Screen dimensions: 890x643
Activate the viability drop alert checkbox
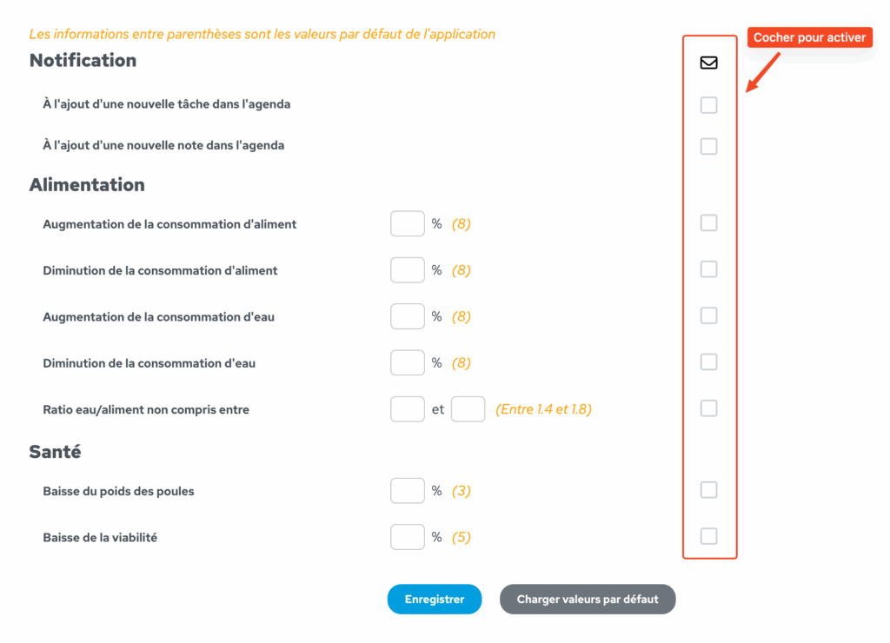click(x=708, y=536)
